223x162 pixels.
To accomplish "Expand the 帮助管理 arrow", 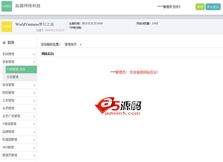I will coord(34,93).
